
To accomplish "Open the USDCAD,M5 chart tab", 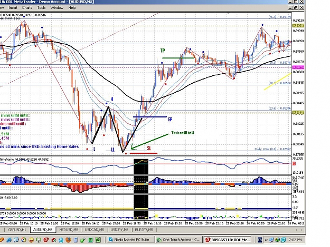I will tap(95, 230).
